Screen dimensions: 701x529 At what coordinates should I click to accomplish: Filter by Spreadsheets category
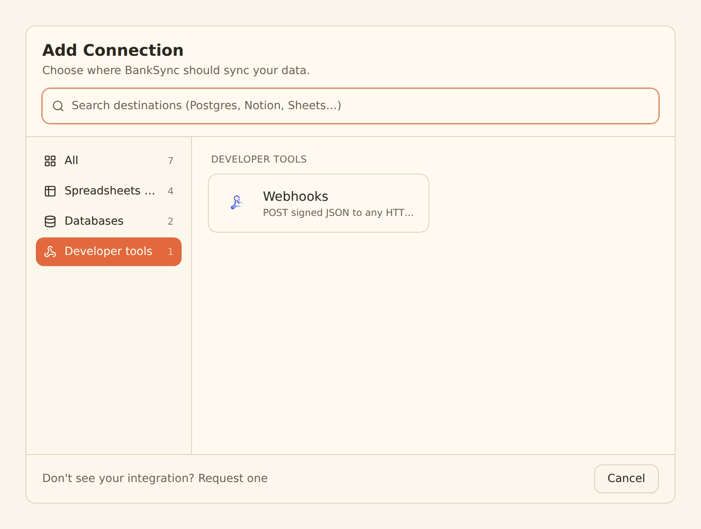coord(109,191)
